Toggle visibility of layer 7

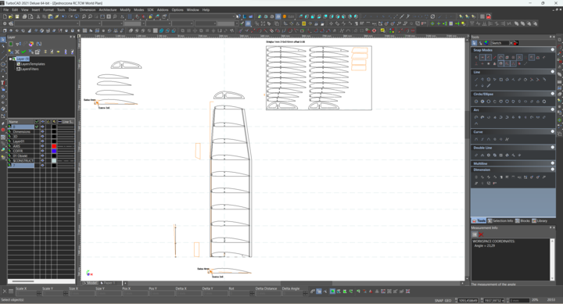pos(42,166)
